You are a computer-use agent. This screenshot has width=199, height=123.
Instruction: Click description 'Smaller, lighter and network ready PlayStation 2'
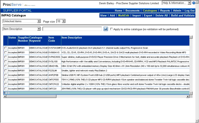84,71
